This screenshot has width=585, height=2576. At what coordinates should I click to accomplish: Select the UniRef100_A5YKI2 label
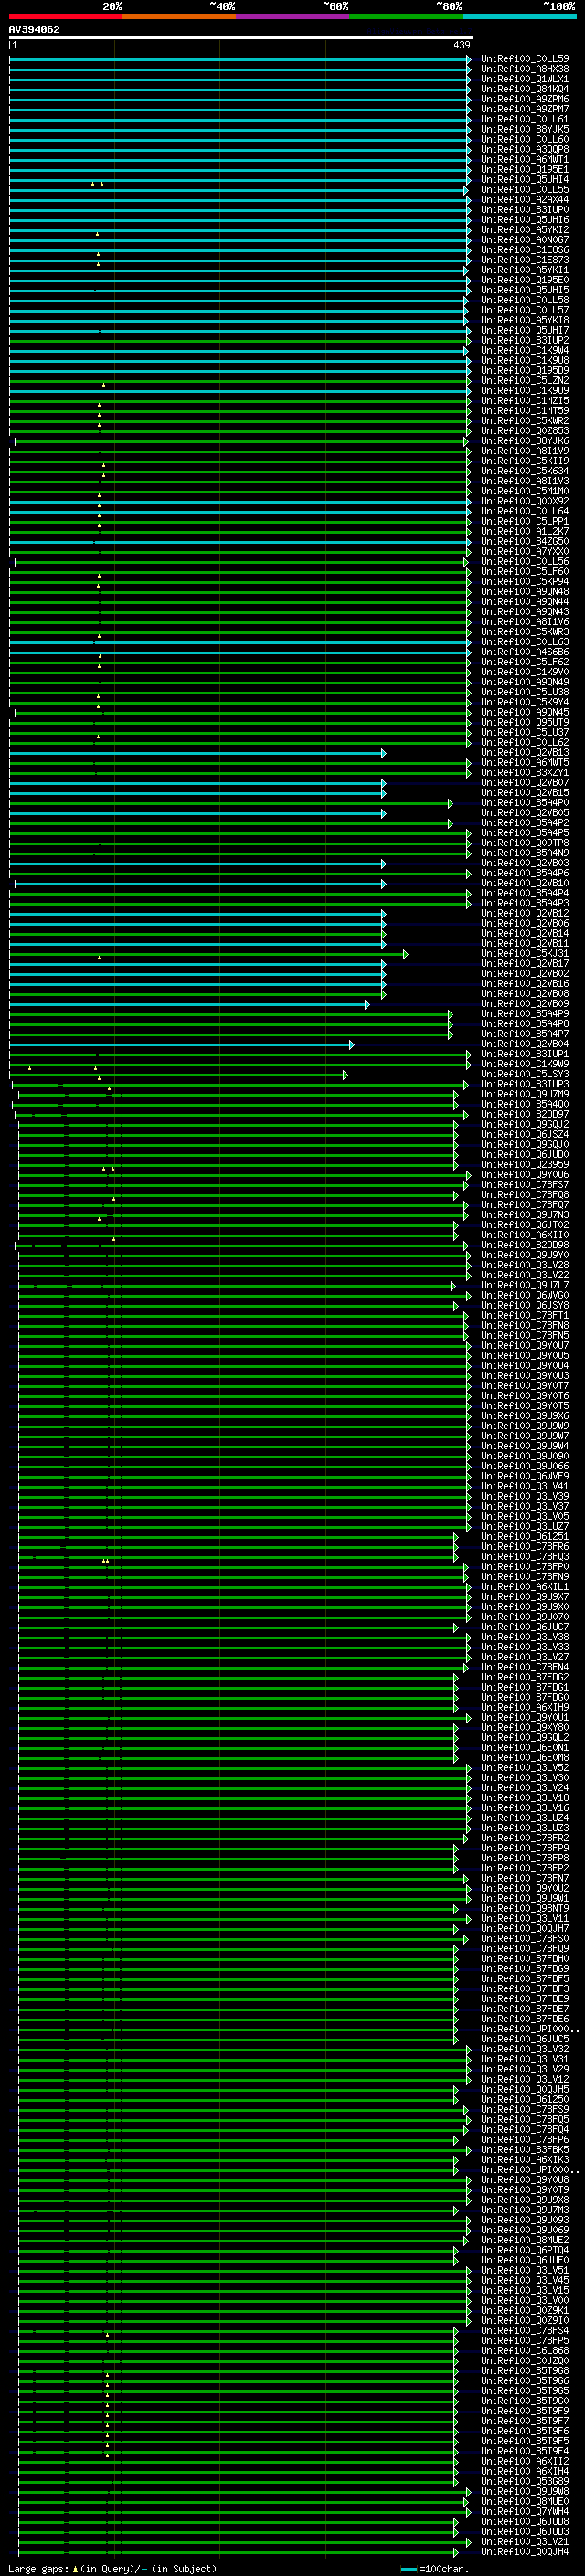pos(525,230)
